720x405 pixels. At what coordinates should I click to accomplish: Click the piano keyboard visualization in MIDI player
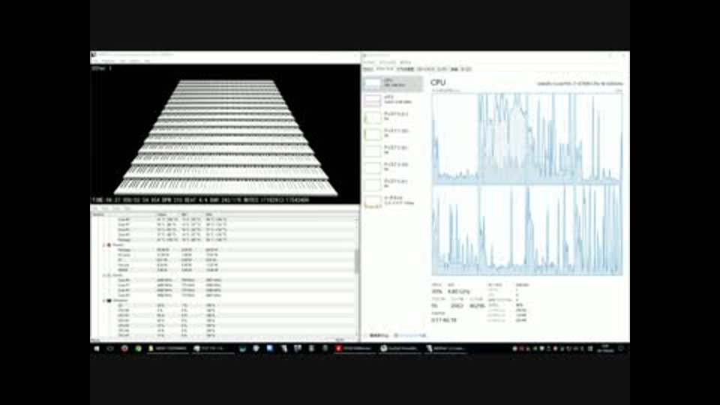(x=226, y=136)
